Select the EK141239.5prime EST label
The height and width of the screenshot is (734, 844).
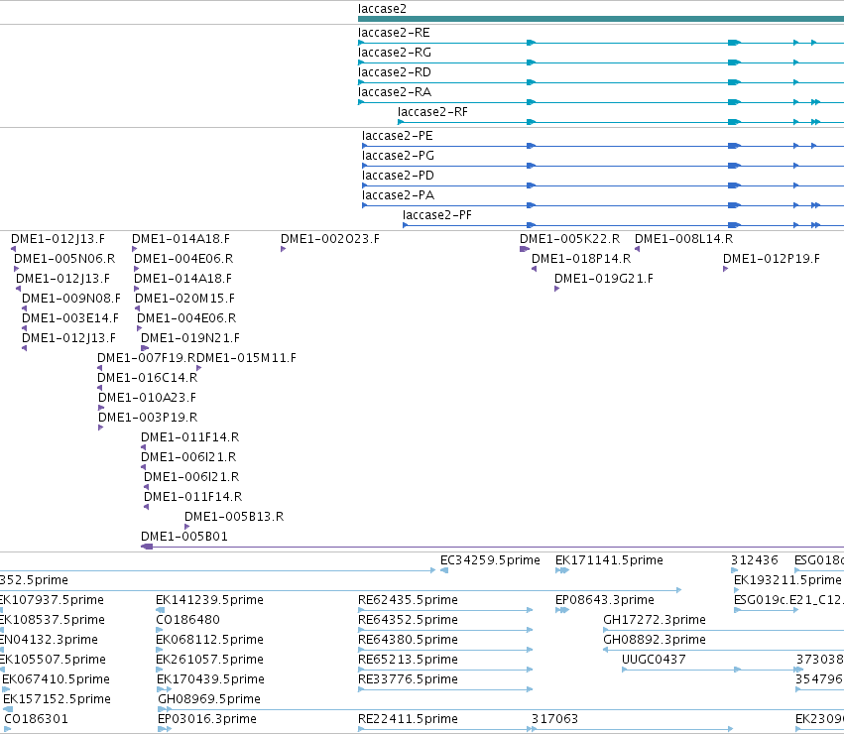click(209, 601)
